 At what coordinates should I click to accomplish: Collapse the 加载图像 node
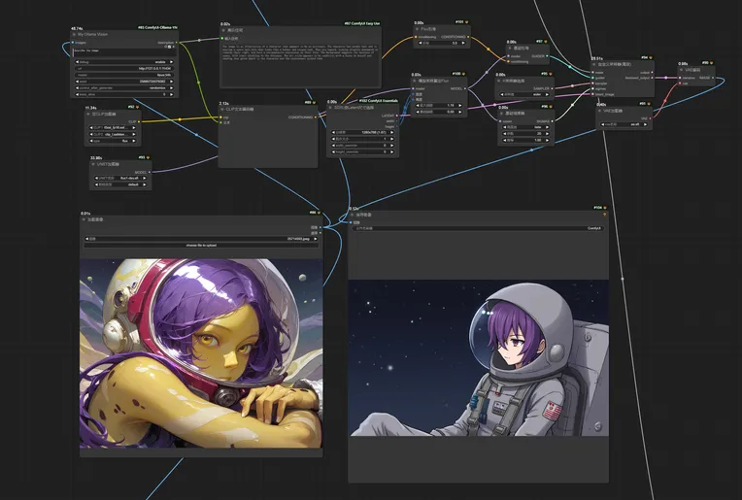(x=84, y=220)
